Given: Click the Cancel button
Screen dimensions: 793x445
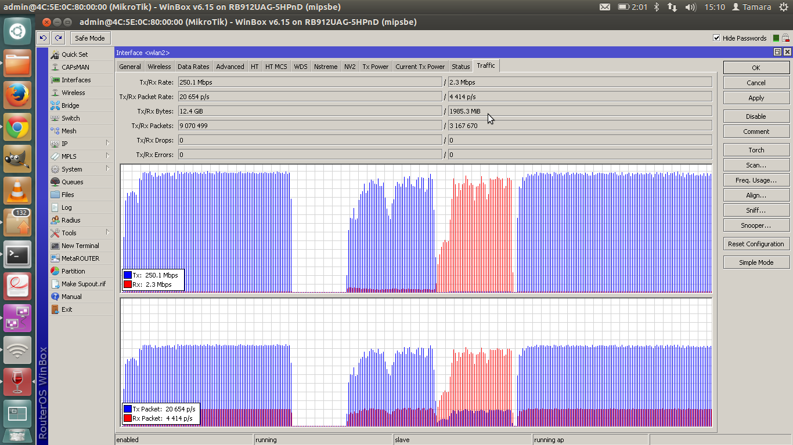Looking at the screenshot, I should pos(756,83).
